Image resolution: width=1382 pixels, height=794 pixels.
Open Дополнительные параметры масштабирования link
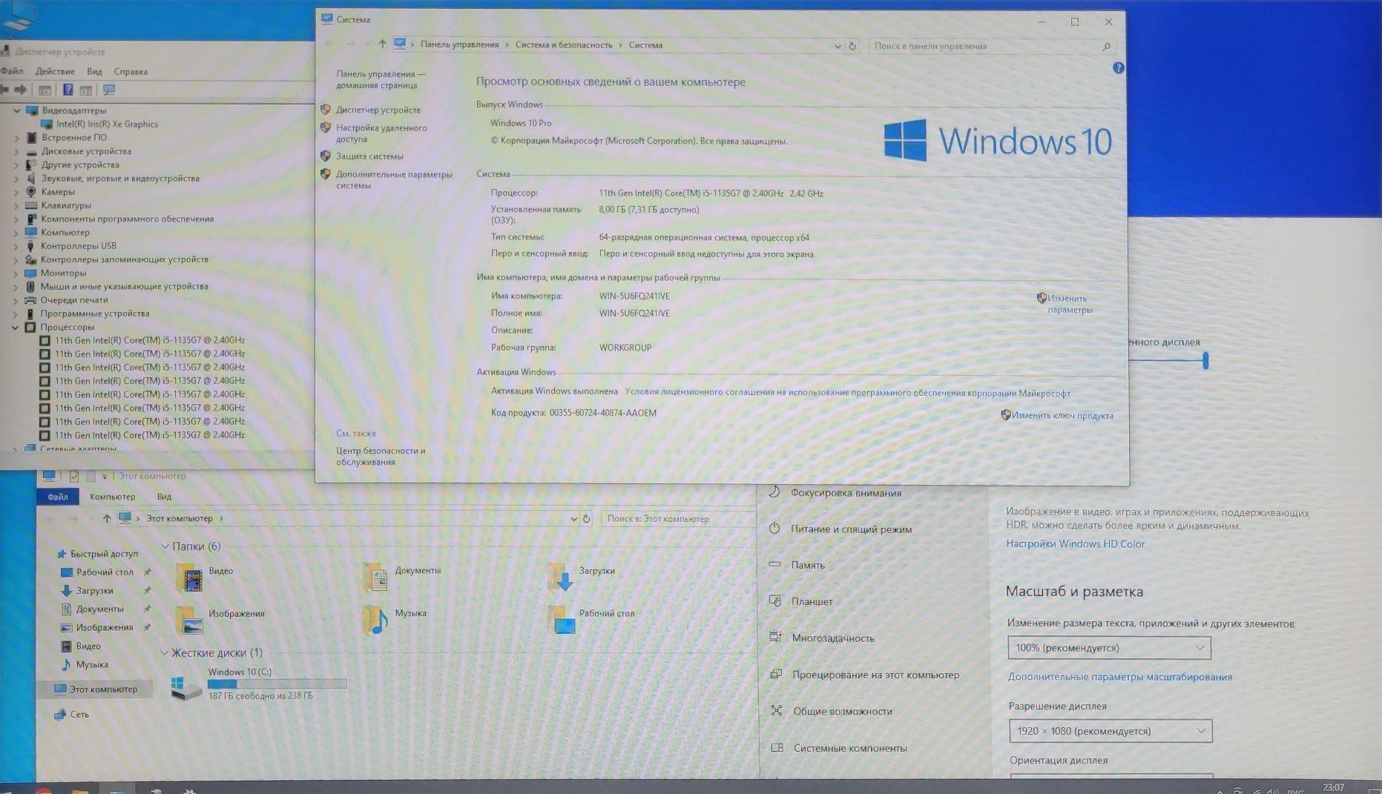pos(1119,677)
